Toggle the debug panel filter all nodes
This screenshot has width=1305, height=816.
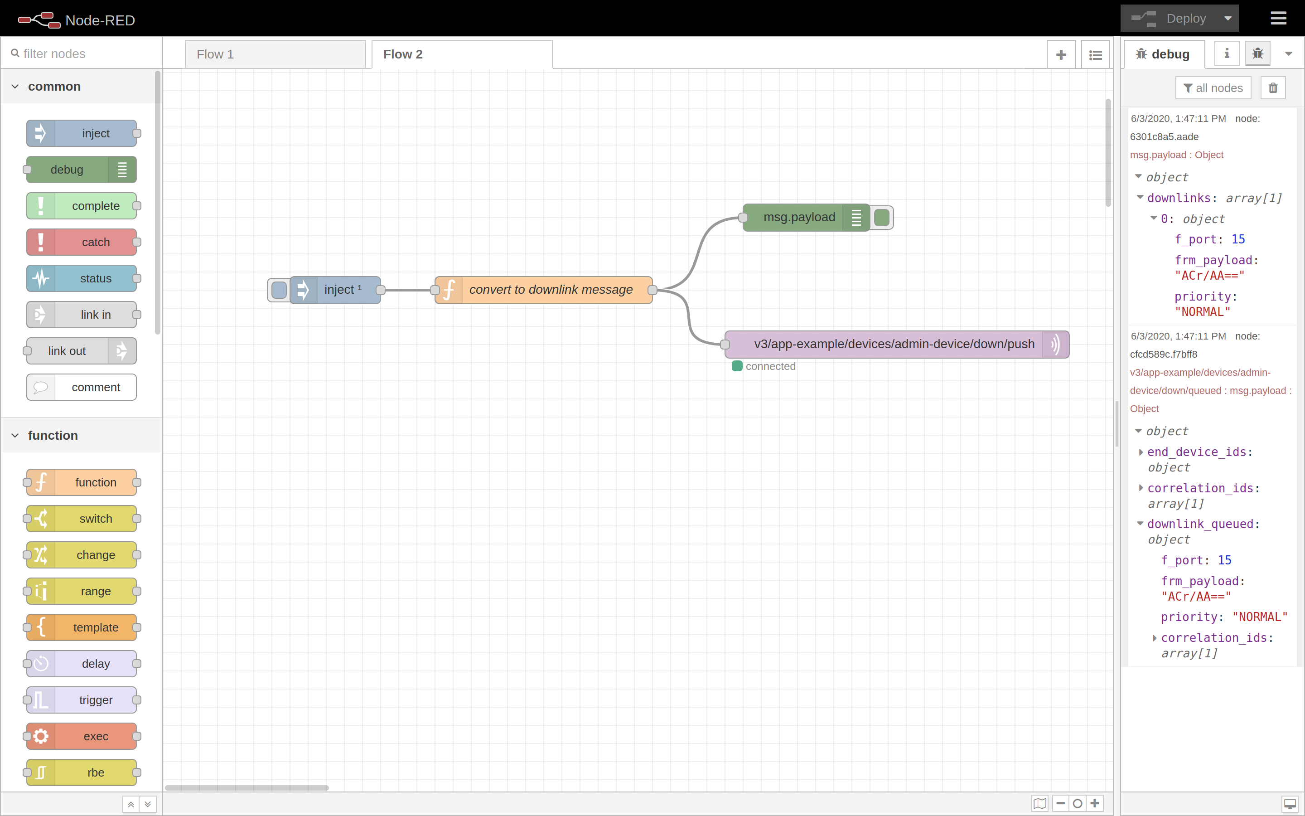click(x=1213, y=87)
